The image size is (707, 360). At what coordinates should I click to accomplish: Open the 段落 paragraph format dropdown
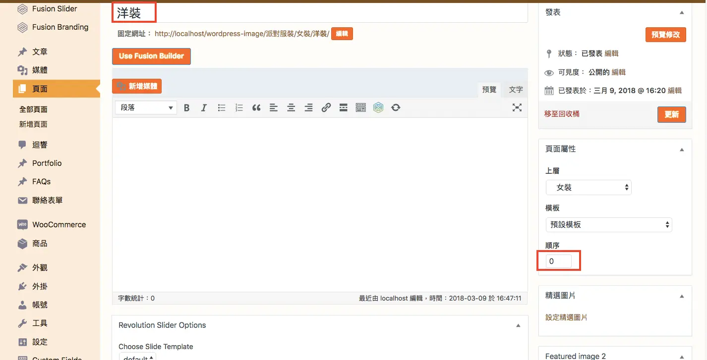click(x=146, y=107)
